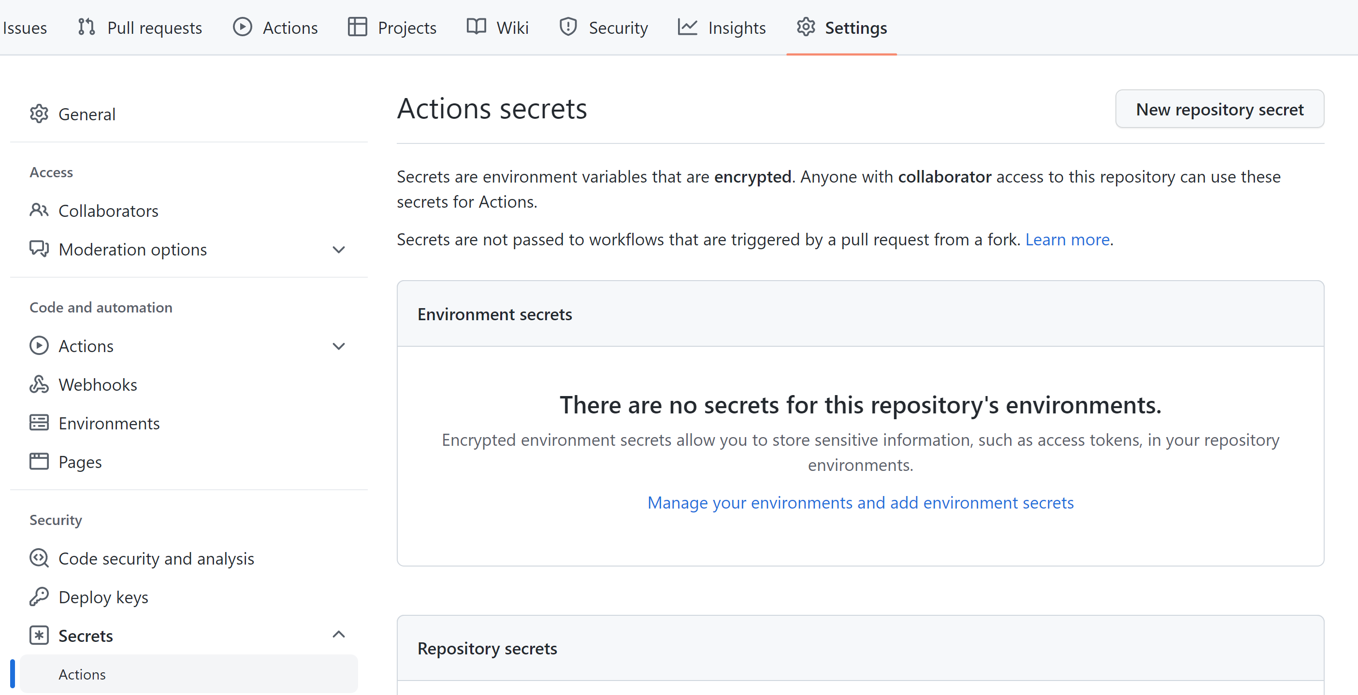Open General settings page

tap(189, 114)
